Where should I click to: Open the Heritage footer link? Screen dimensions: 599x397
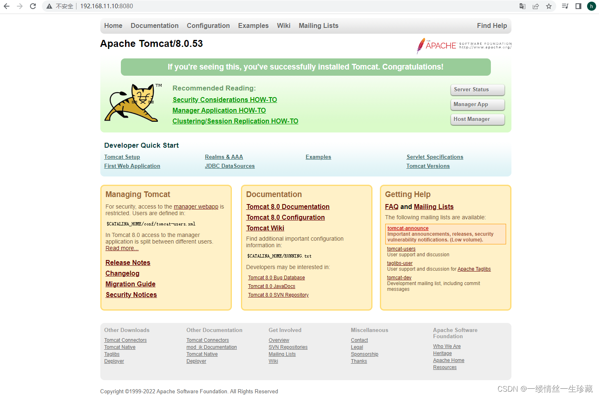[442, 353]
